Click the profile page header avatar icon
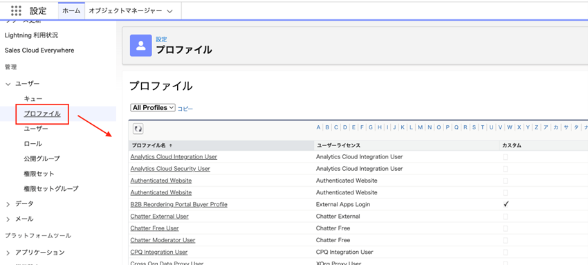 [x=140, y=46]
